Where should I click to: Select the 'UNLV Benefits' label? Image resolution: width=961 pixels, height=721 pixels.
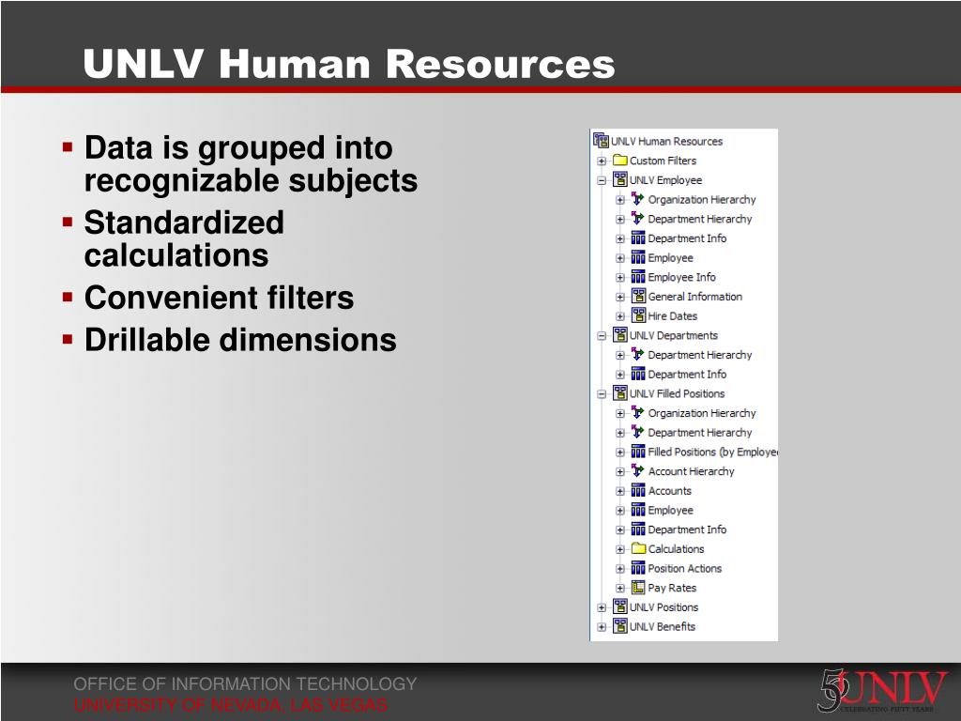pos(663,626)
